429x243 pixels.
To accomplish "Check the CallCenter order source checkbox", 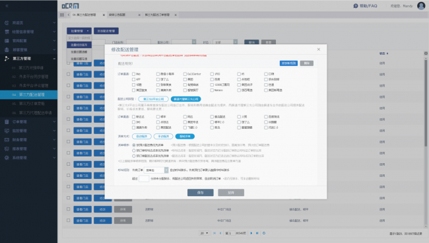I will pos(185,74).
